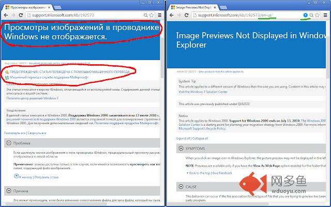Image resolution: width=331 pixels, height=207 pixels.
Task: Click machine translation warning link 'ПРЕДУПРЕЖДЕНИЕ'
Action: (69, 72)
